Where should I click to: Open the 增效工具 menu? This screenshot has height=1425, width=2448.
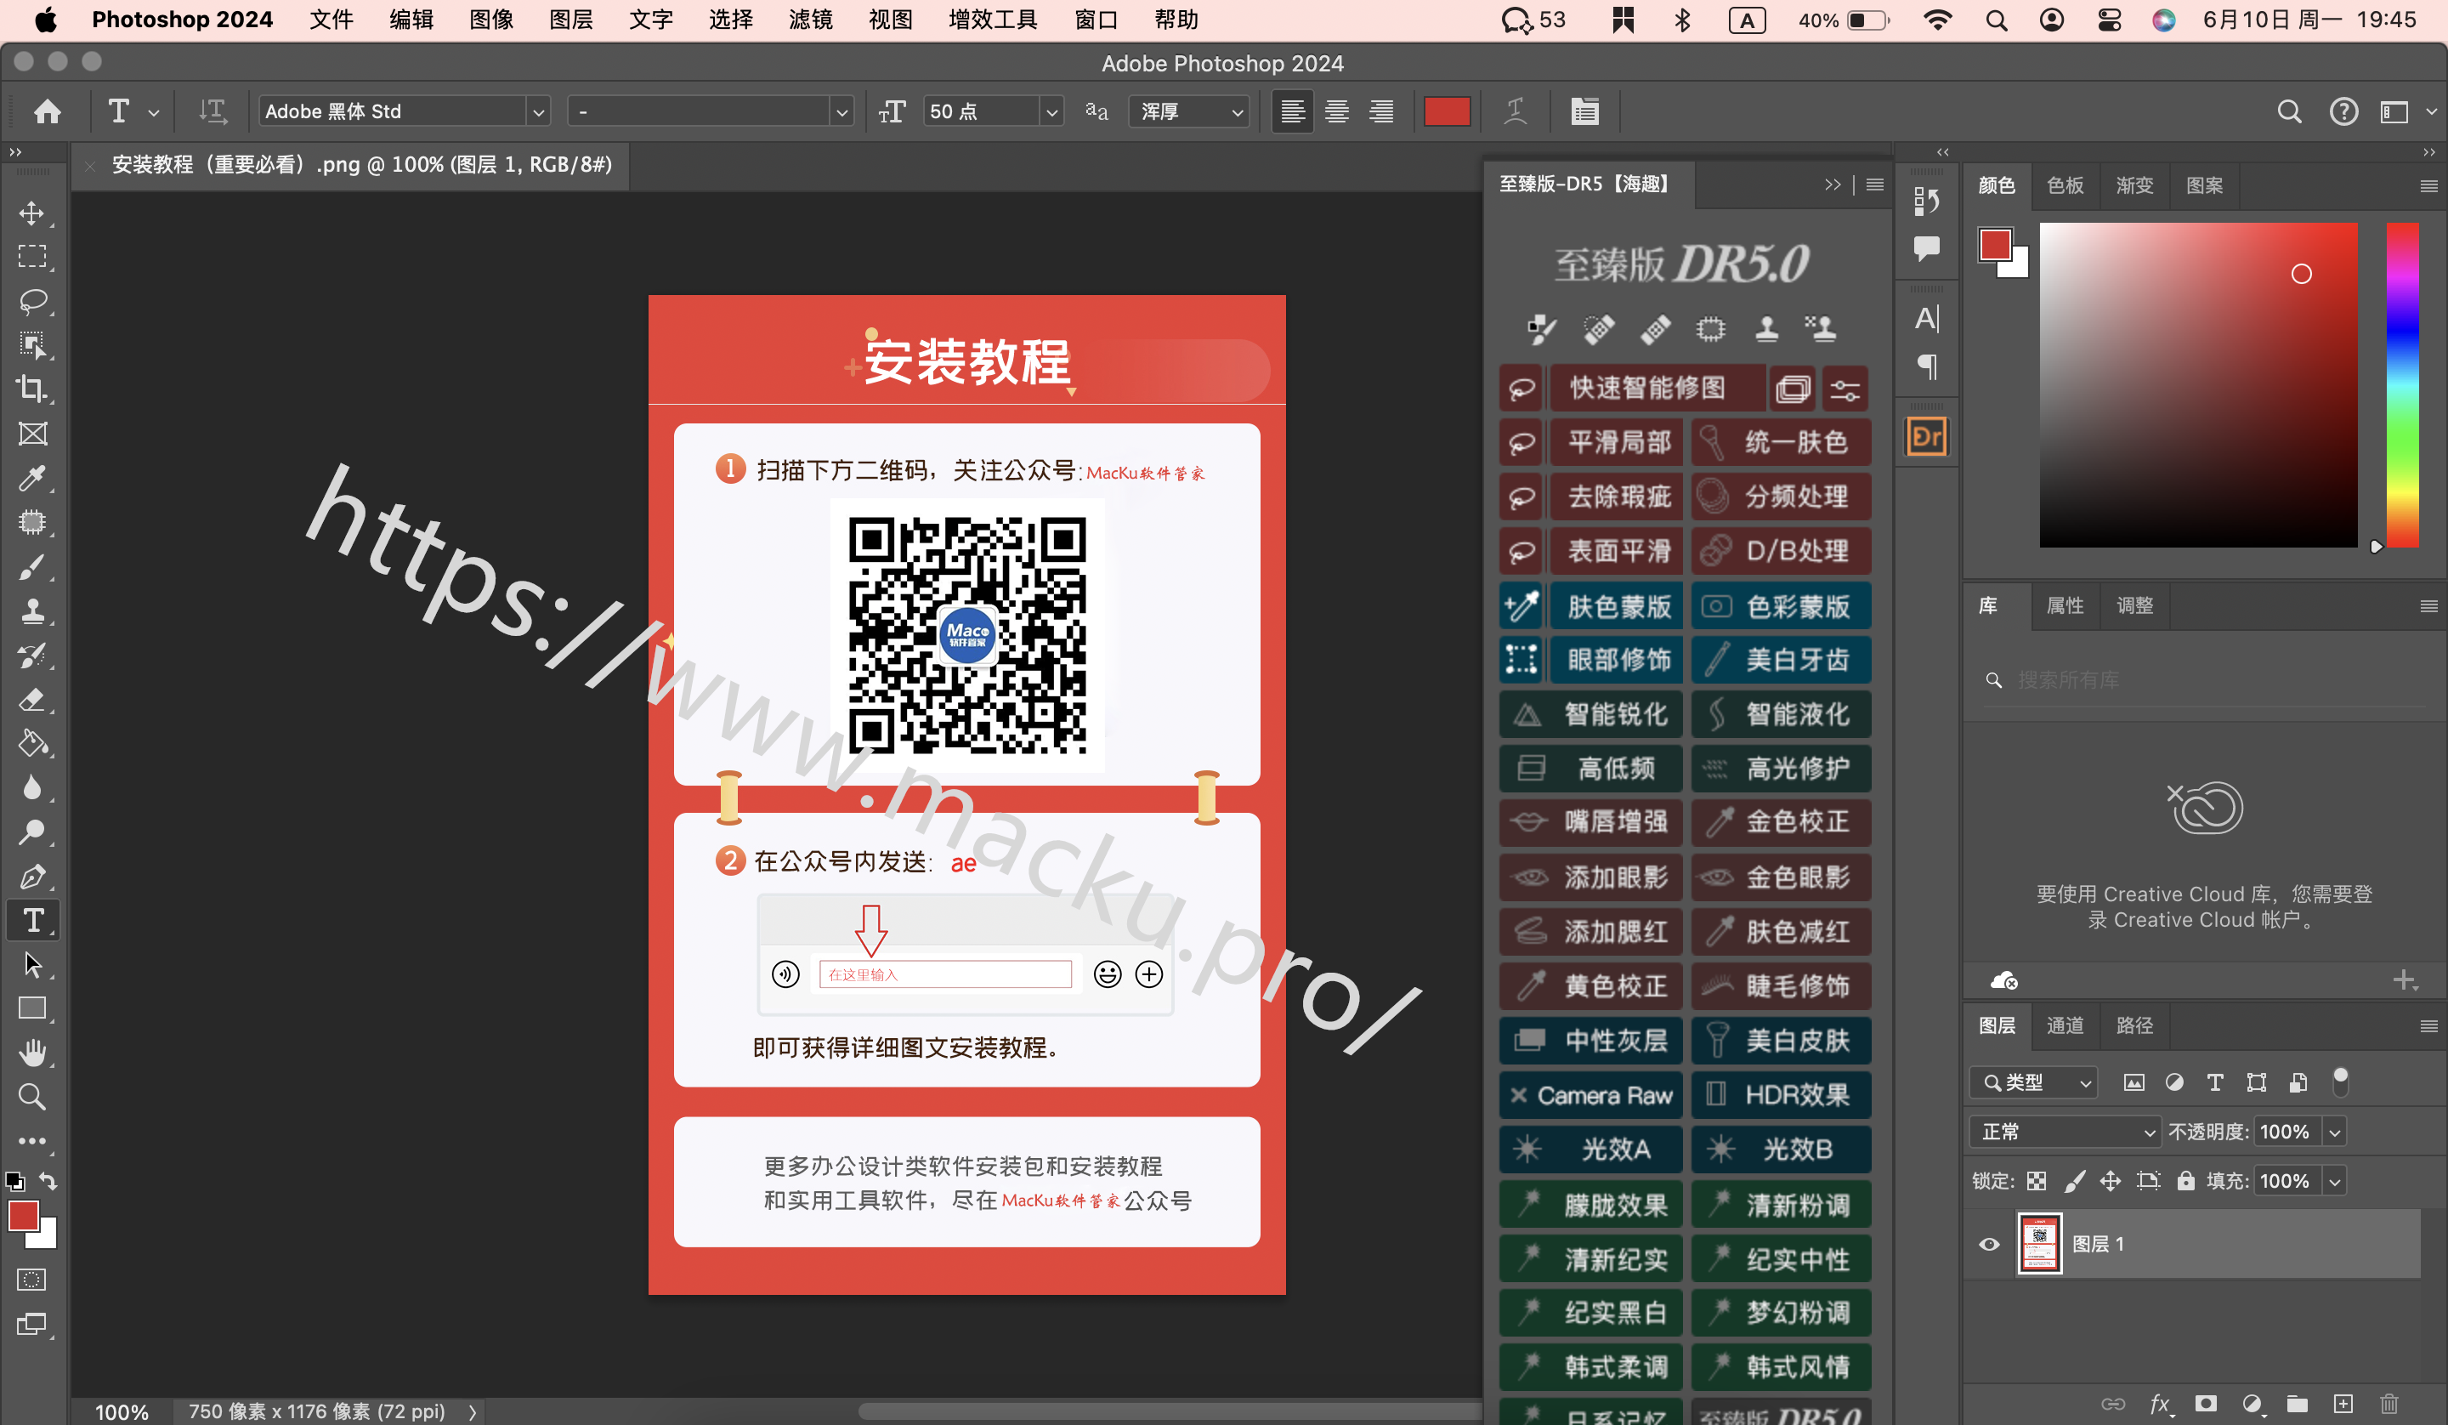[993, 20]
